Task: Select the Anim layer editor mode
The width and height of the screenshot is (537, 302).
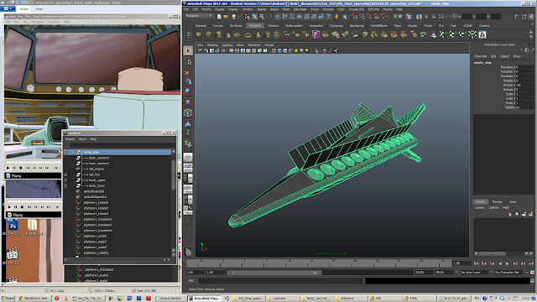Action: click(x=513, y=201)
